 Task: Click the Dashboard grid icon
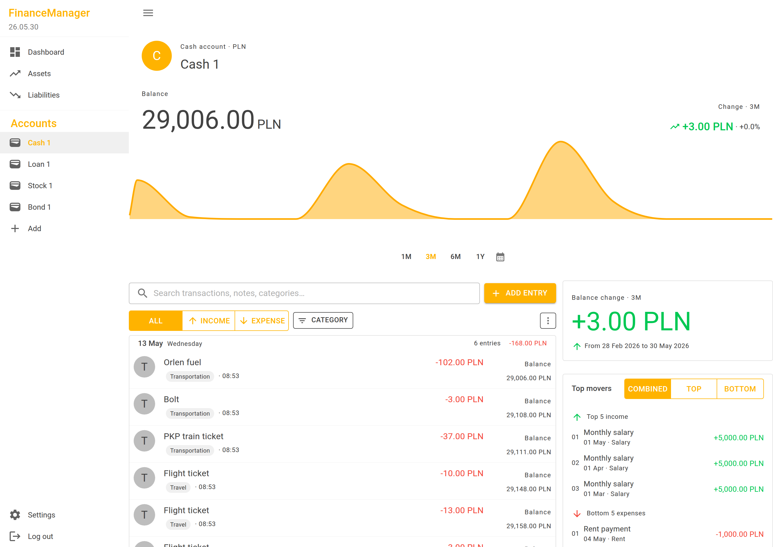(x=15, y=52)
